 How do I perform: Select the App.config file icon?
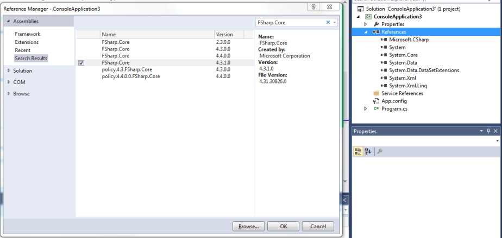[x=376, y=101]
